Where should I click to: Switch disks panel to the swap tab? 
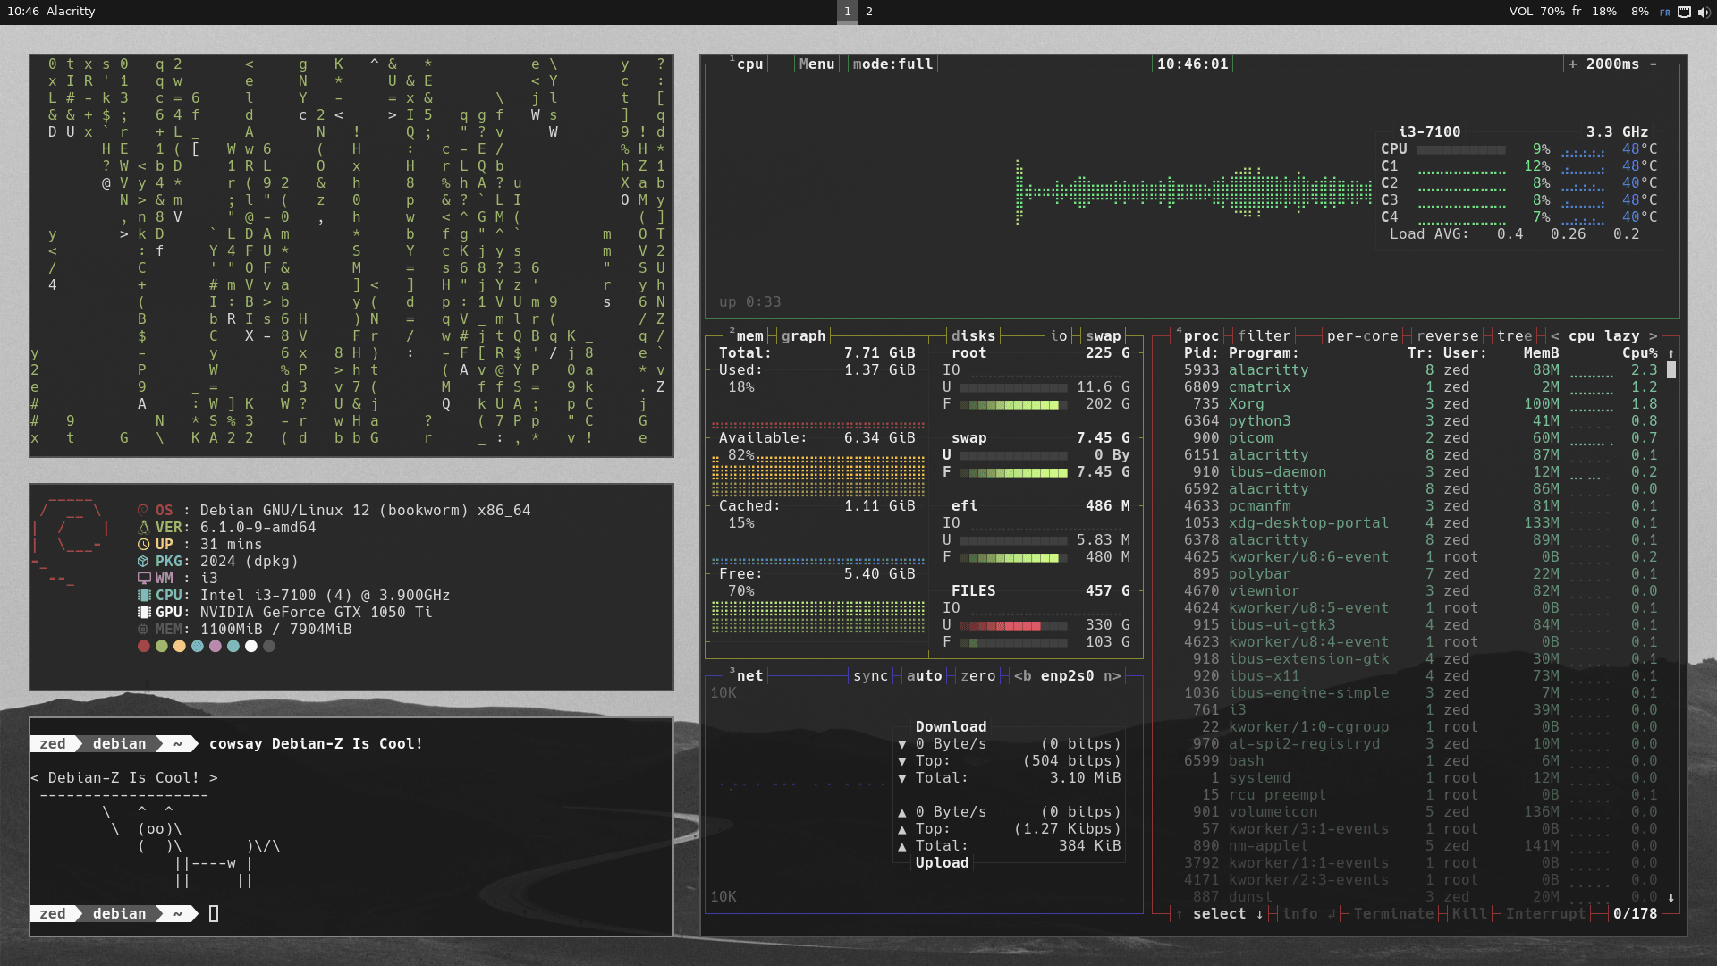(1105, 335)
